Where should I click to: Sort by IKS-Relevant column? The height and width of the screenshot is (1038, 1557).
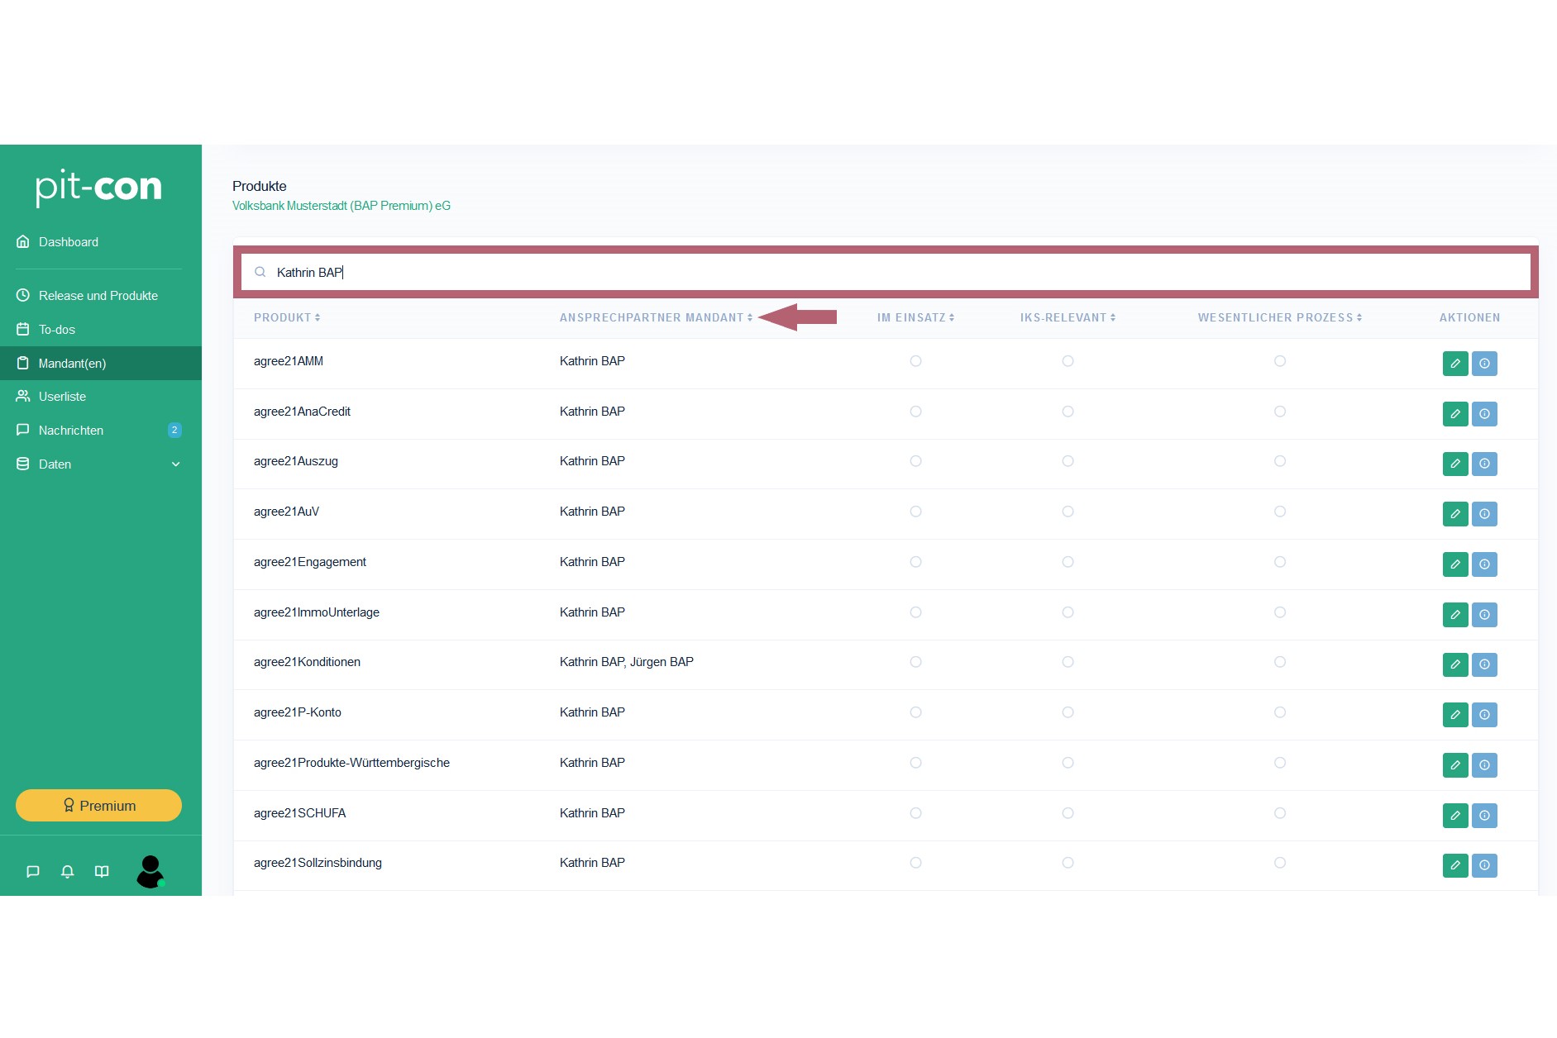1067,317
